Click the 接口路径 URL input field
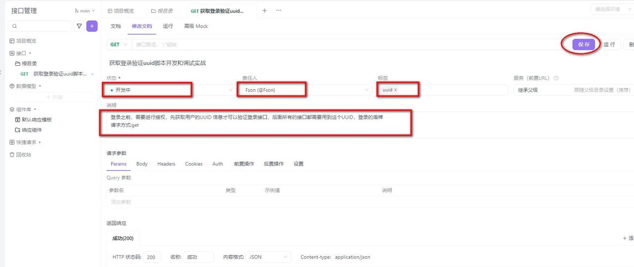 (347, 44)
